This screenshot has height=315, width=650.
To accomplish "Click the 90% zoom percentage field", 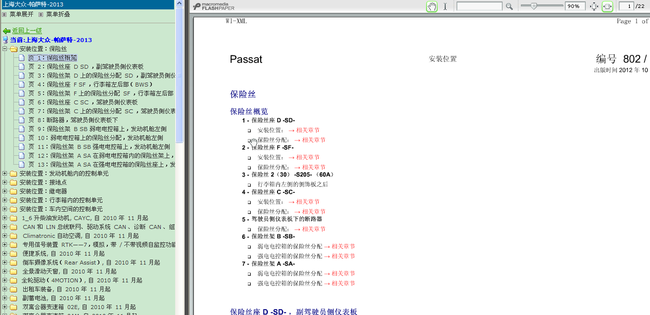I will pos(575,6).
